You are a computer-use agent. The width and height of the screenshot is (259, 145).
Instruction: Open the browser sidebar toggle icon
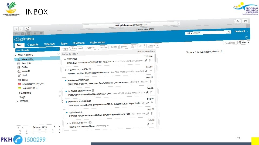point(28,28)
